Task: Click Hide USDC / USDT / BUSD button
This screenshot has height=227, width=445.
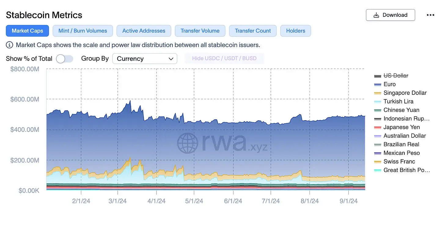Action: 224,58
